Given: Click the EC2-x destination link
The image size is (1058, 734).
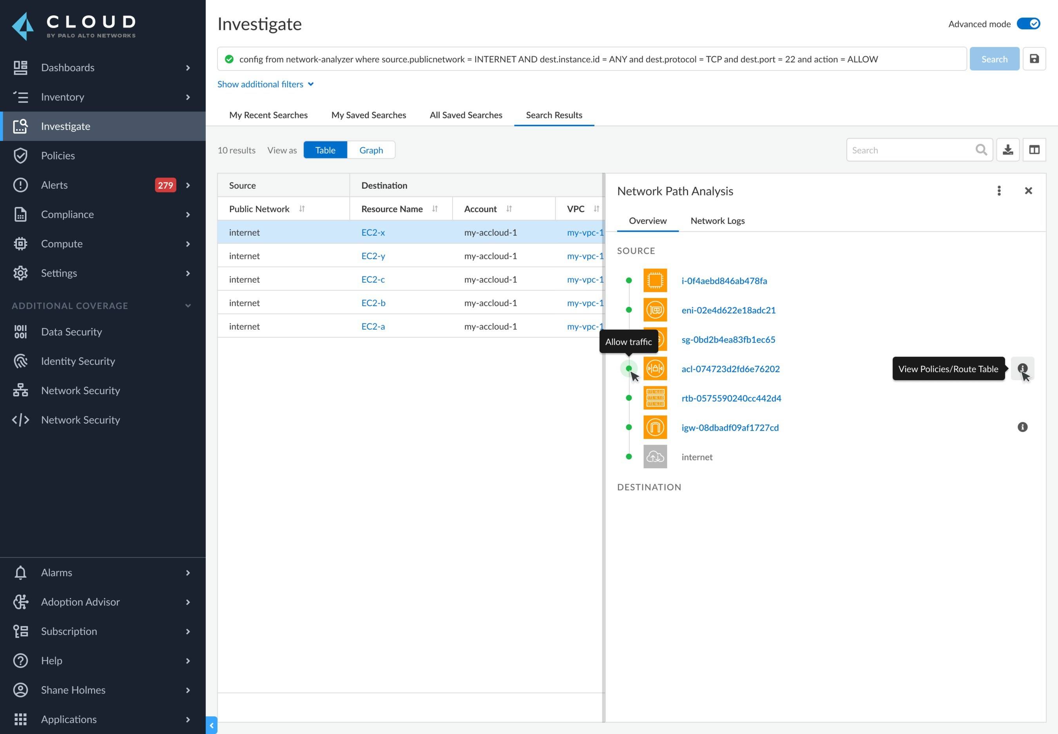Looking at the screenshot, I should (x=372, y=232).
